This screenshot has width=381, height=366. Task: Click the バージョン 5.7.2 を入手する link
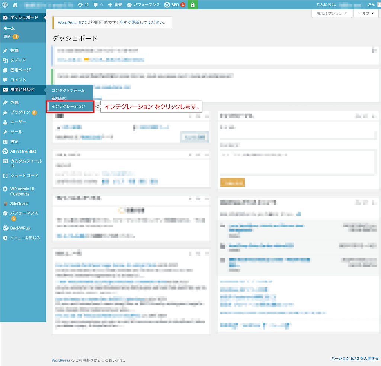355,358
